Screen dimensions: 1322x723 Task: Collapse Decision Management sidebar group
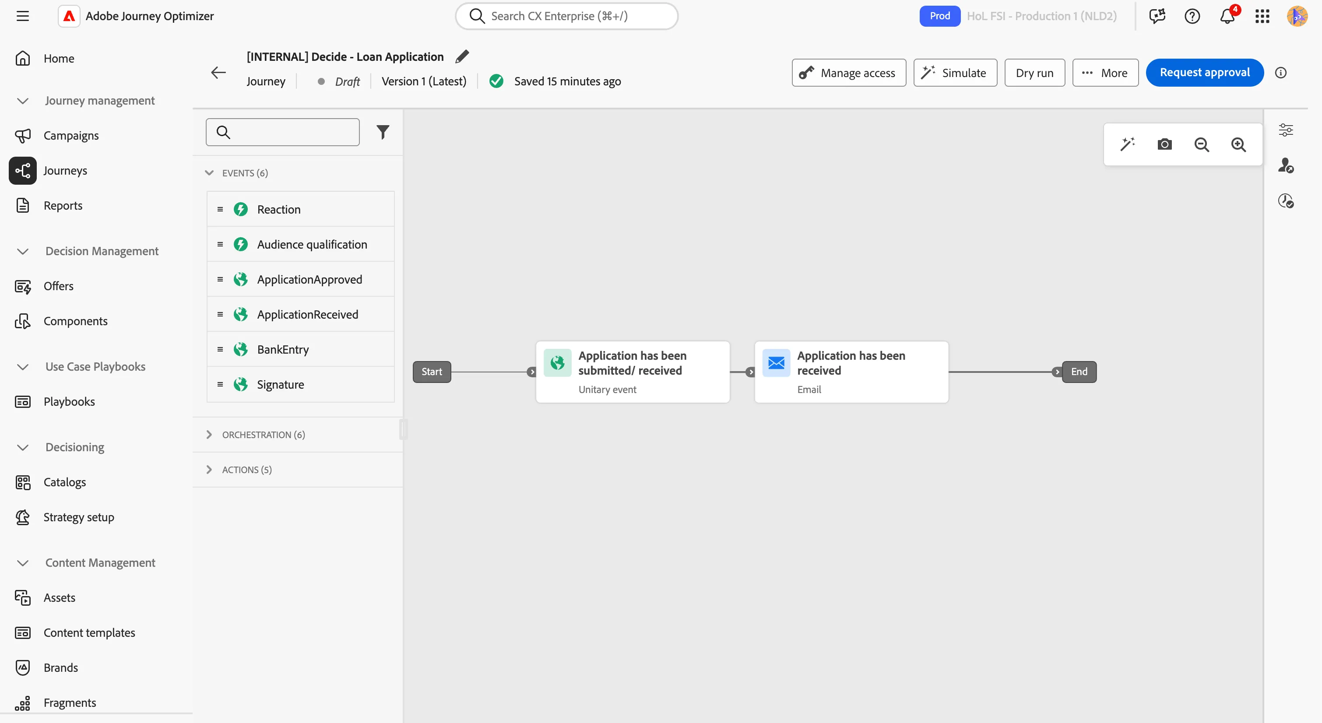[x=23, y=252]
